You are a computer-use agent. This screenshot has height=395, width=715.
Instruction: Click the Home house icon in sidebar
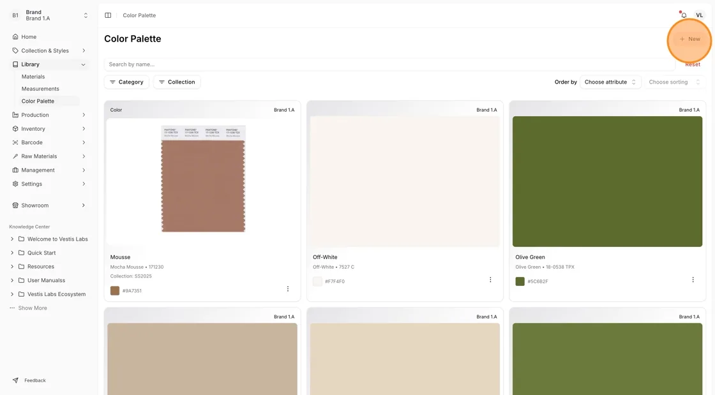pos(15,37)
